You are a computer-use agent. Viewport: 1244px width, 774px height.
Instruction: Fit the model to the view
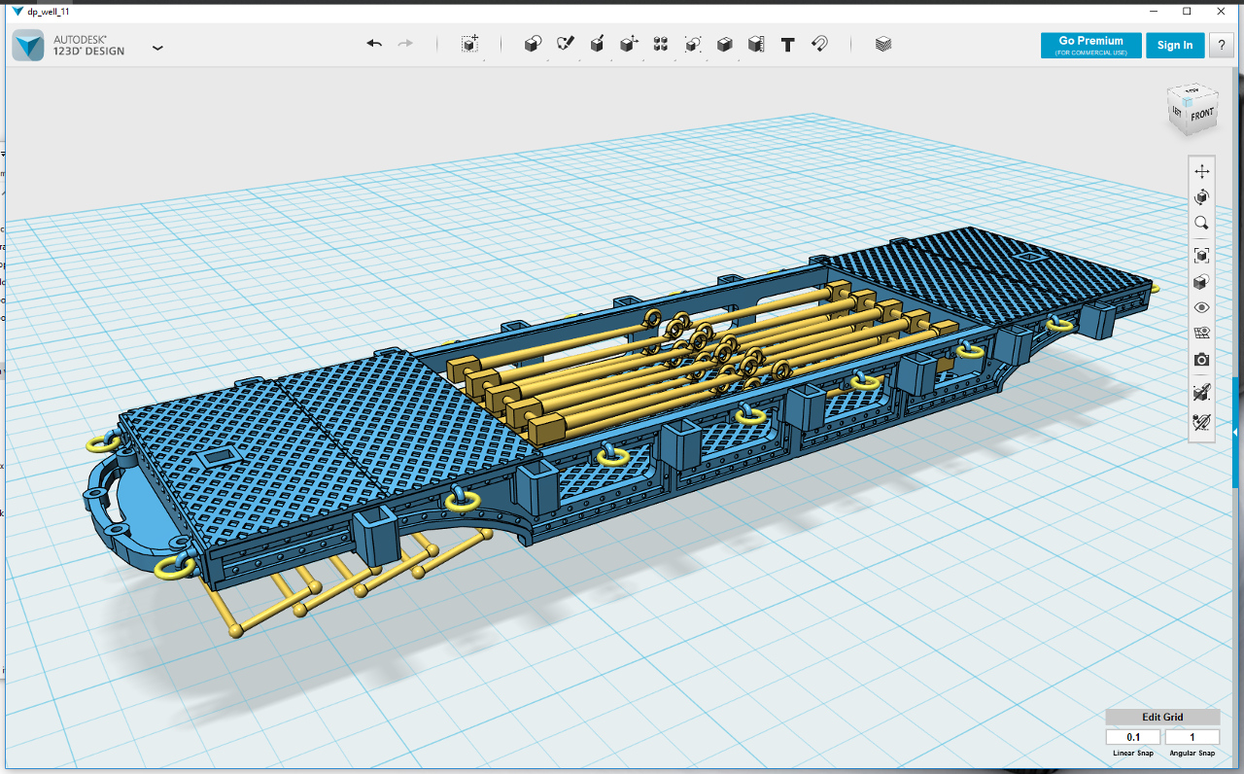point(1202,255)
